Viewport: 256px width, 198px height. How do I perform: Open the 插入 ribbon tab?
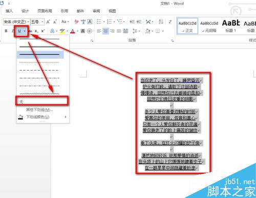[x=9, y=11]
